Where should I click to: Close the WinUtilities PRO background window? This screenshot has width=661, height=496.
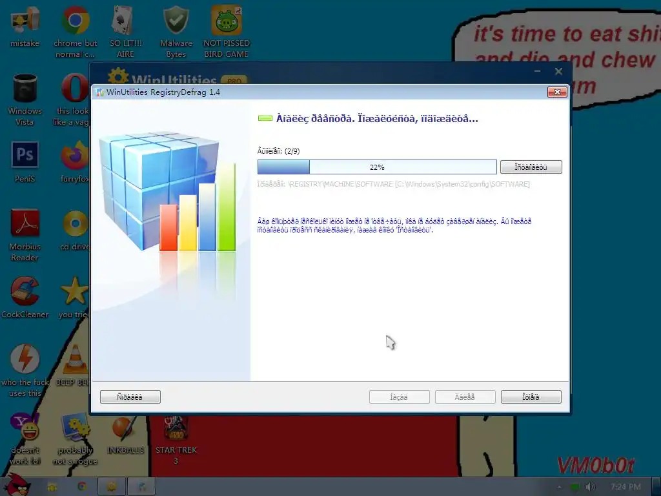pyautogui.click(x=558, y=71)
